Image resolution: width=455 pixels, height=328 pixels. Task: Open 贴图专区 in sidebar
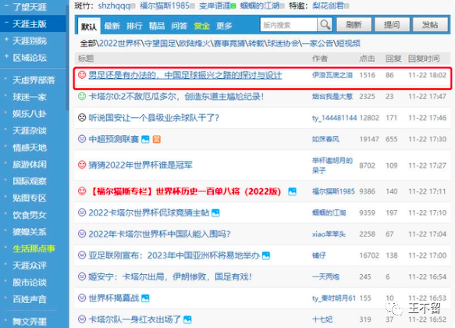[x=30, y=198]
